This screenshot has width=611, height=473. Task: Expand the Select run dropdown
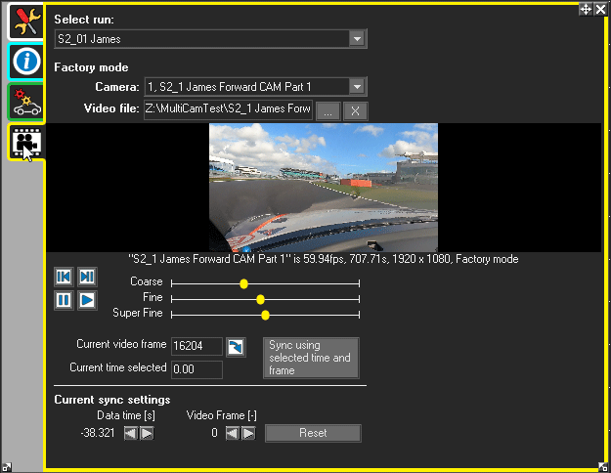[x=358, y=39]
